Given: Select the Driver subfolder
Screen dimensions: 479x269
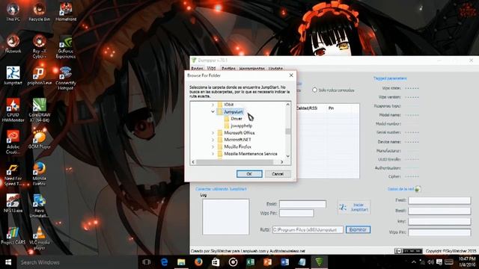Looking at the screenshot, I should 237,119.
